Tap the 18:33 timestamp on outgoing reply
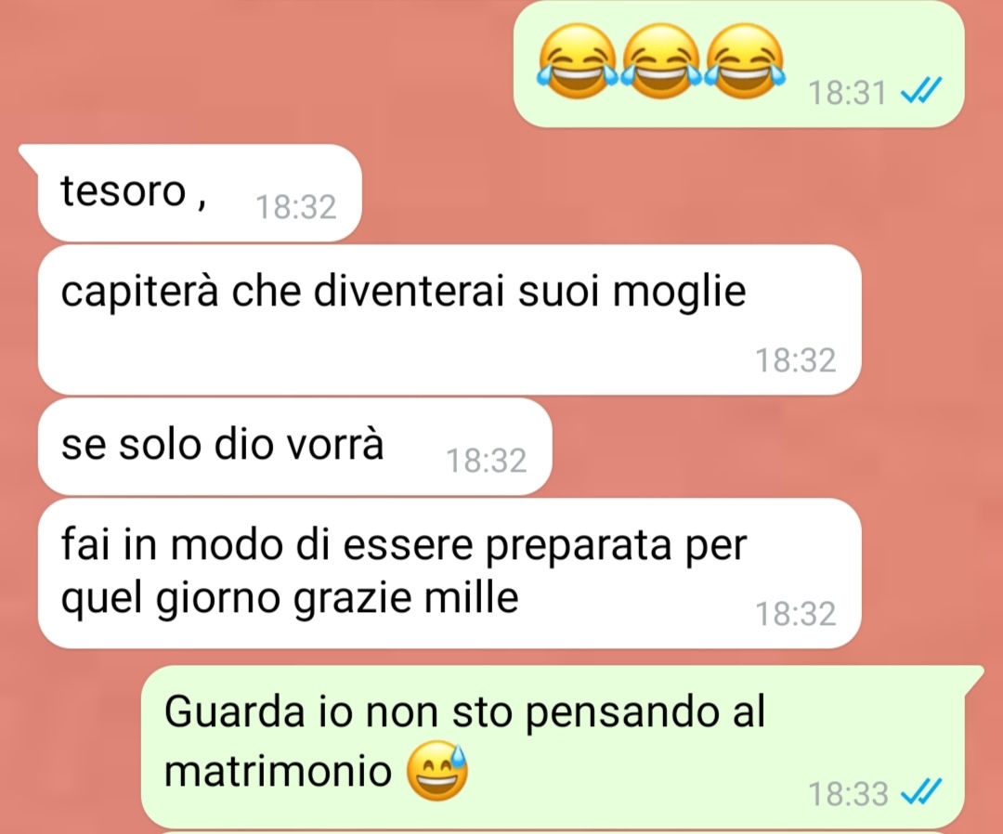 click(848, 794)
